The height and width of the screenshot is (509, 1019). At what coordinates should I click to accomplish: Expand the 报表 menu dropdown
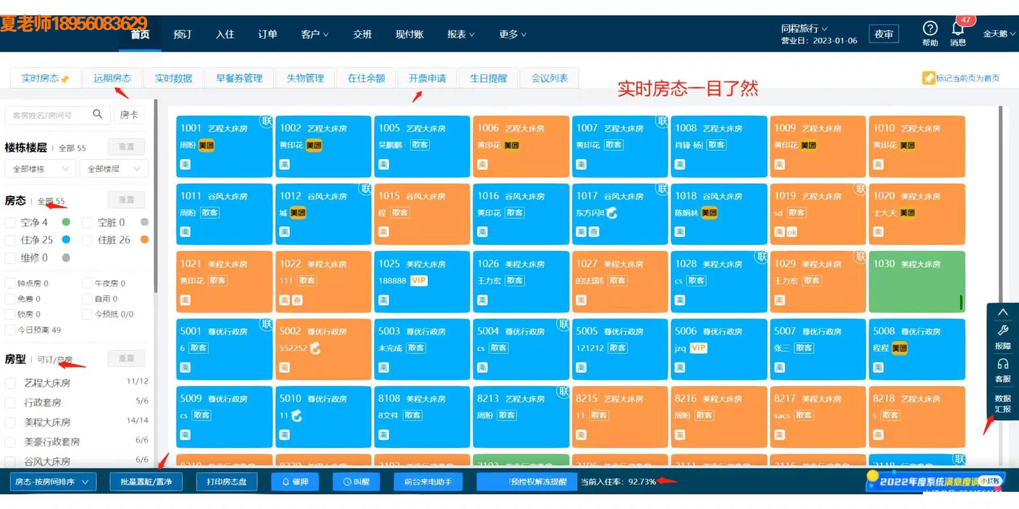coord(460,34)
